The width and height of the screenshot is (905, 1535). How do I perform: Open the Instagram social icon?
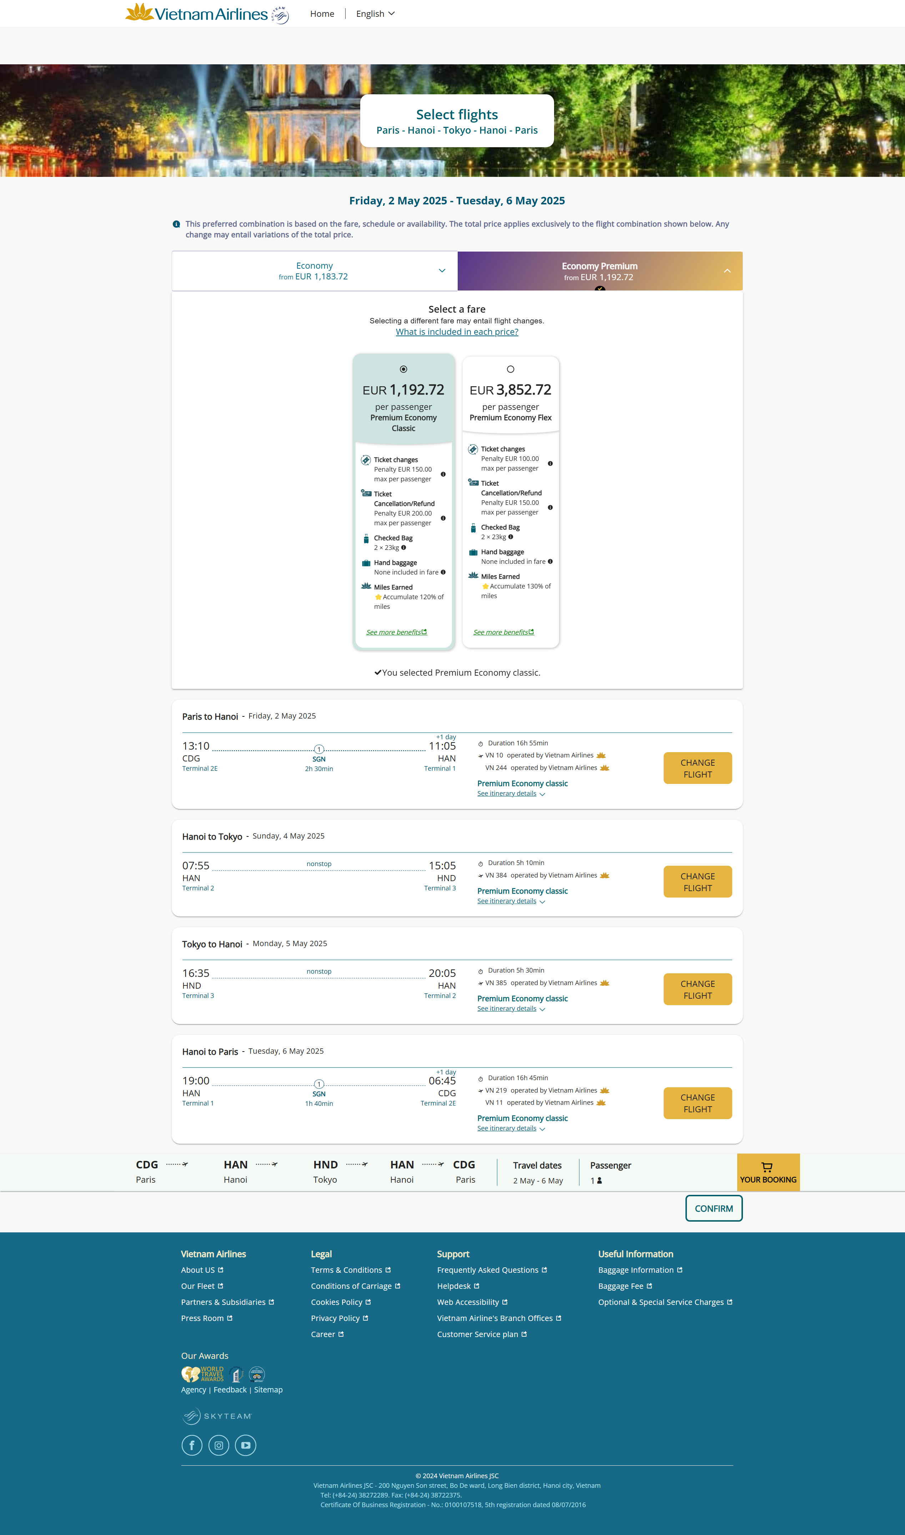219,1445
